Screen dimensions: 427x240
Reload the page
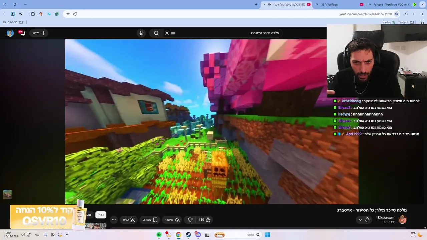click(406, 14)
